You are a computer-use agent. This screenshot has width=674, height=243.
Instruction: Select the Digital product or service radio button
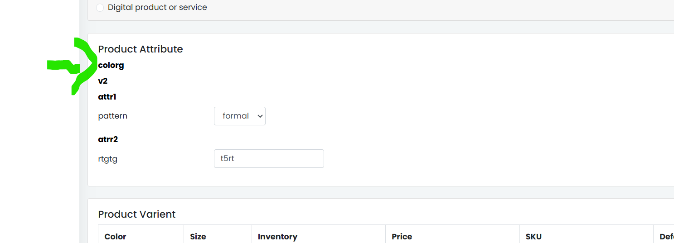(100, 8)
